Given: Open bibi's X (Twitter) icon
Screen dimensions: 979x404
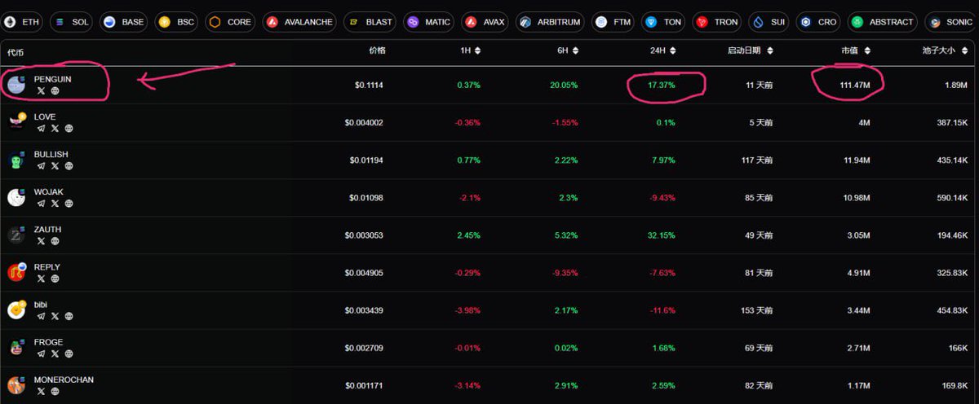Looking at the screenshot, I should [x=55, y=316].
